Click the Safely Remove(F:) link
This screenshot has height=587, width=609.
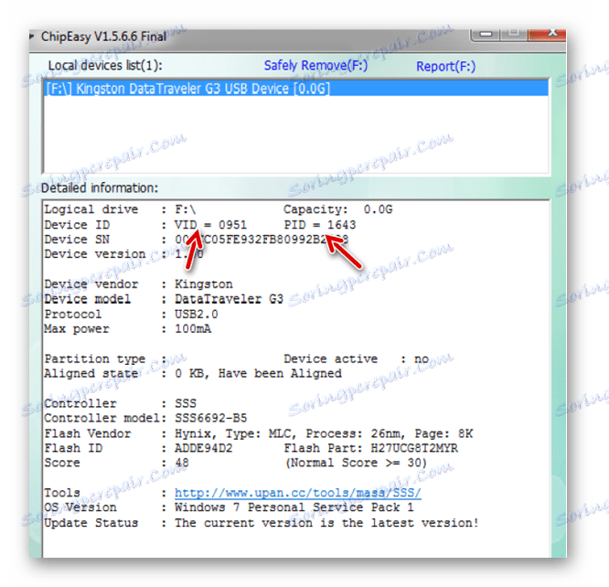click(x=315, y=66)
